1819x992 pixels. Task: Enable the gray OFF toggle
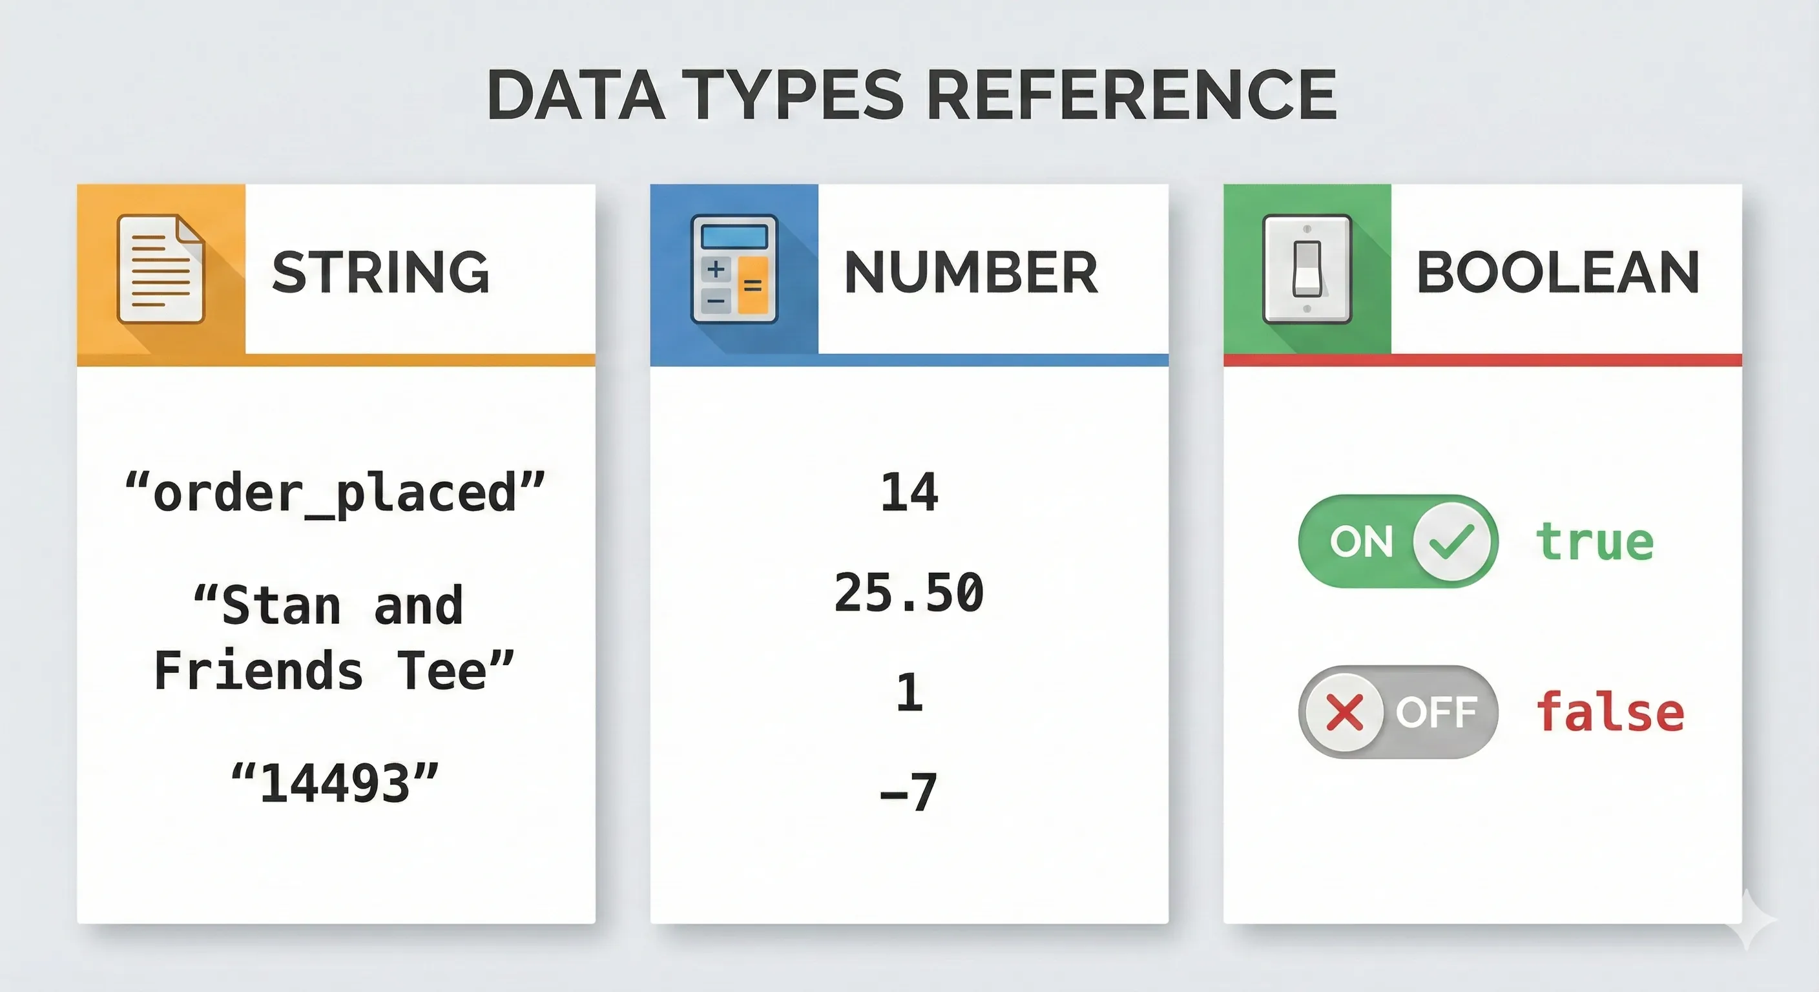1397,712
